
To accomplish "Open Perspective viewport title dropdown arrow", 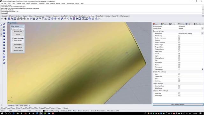I will pos(16,23).
